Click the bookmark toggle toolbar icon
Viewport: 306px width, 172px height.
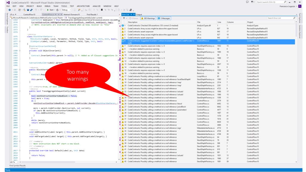coord(102,10)
